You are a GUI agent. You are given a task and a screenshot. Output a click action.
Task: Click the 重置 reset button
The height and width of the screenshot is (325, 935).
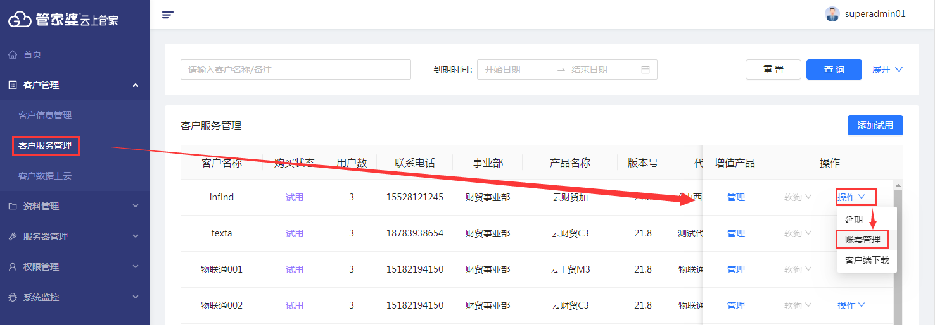tap(773, 70)
